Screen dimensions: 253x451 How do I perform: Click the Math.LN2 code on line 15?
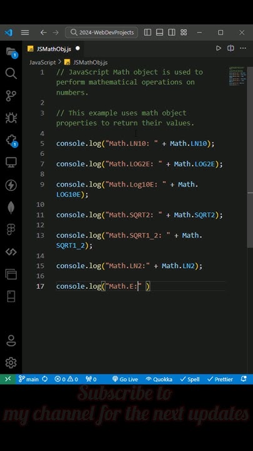coord(178,266)
